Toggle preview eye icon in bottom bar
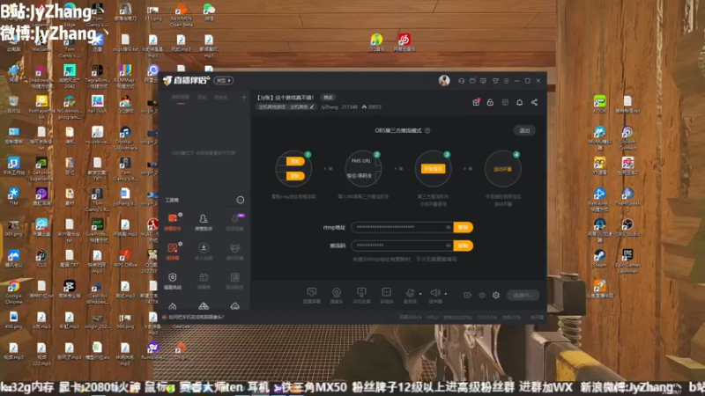705x396 pixels. click(x=482, y=296)
